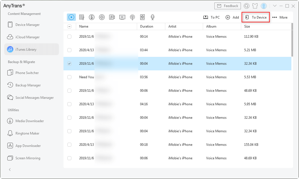Check the 5.95 MB row checkbox
This screenshot has width=299, height=179.
[x=69, y=104]
